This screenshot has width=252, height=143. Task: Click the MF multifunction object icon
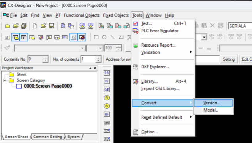coord(107,114)
